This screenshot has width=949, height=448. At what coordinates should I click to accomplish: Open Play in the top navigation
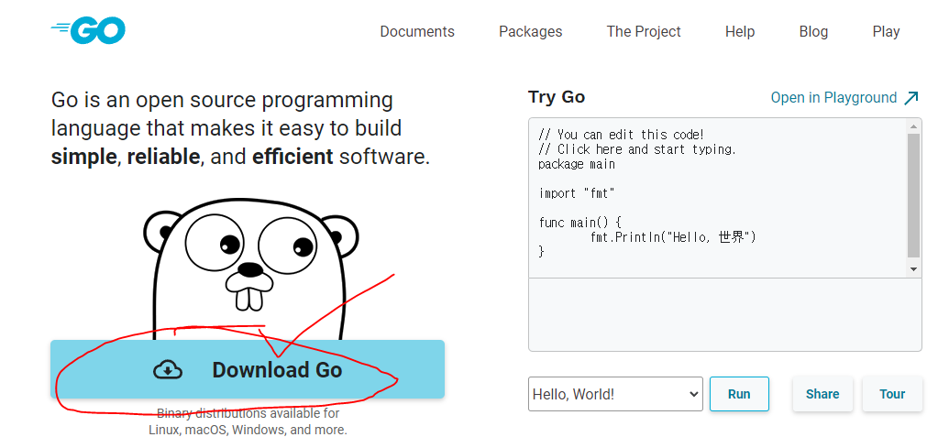click(886, 31)
